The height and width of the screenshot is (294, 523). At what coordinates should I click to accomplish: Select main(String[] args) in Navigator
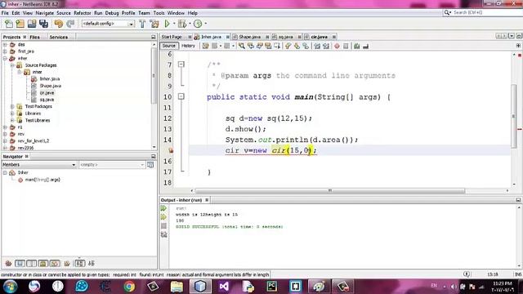point(42,180)
